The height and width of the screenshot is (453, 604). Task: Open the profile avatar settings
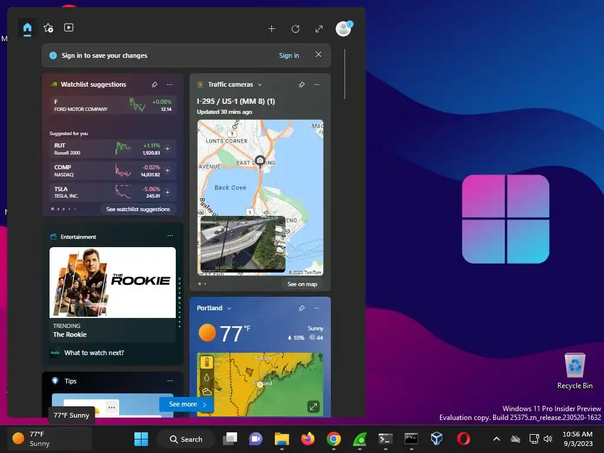pyautogui.click(x=343, y=28)
